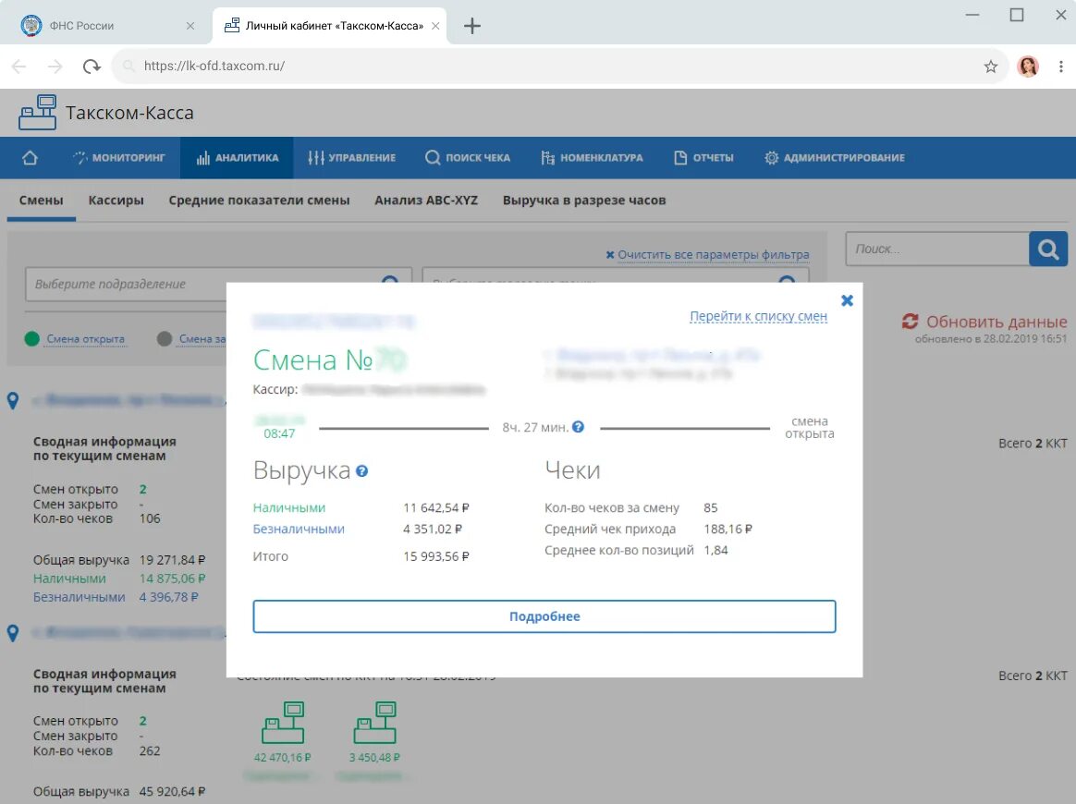Close the shift details popup
The width and height of the screenshot is (1076, 804).
[x=847, y=300]
